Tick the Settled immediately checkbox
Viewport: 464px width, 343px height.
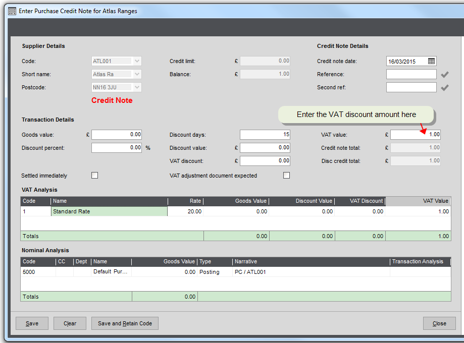coord(94,176)
